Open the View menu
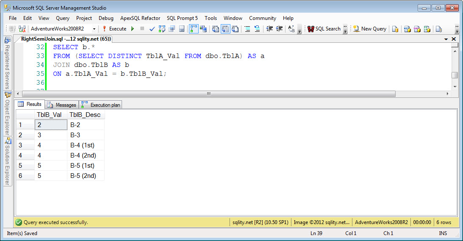 tap(44, 18)
